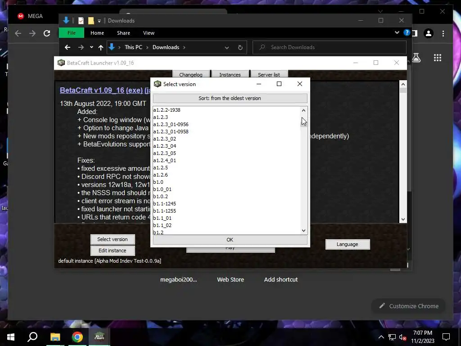This screenshot has width=461, height=346.
Task: Open File Explorer from the taskbar
Action: point(55,337)
